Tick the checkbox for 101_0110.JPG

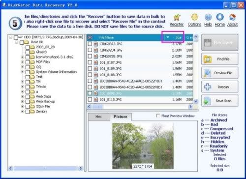point(90,99)
